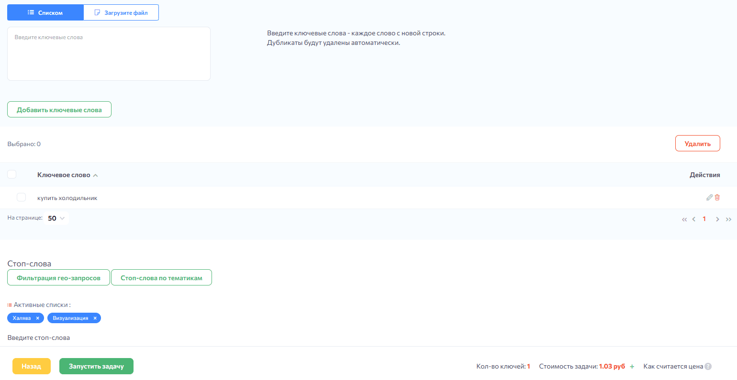Click the edit pencil icon for 'купить холодильник'
This screenshot has height=380, width=737.
coord(710,197)
